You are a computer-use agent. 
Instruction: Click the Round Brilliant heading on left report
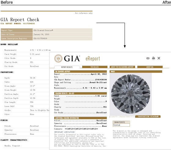[9, 44]
